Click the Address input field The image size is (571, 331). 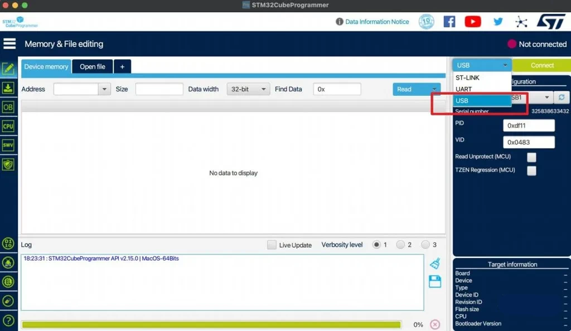click(76, 89)
